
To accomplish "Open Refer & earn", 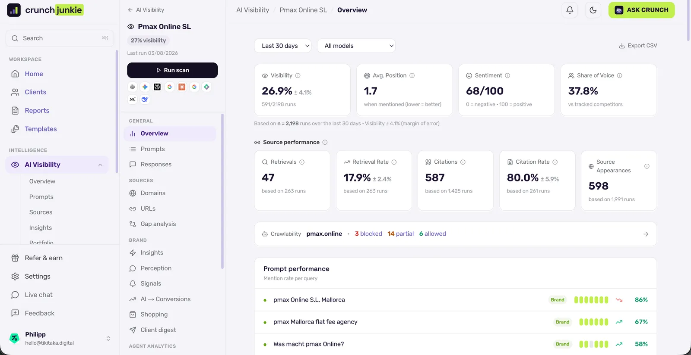I will click(44, 258).
